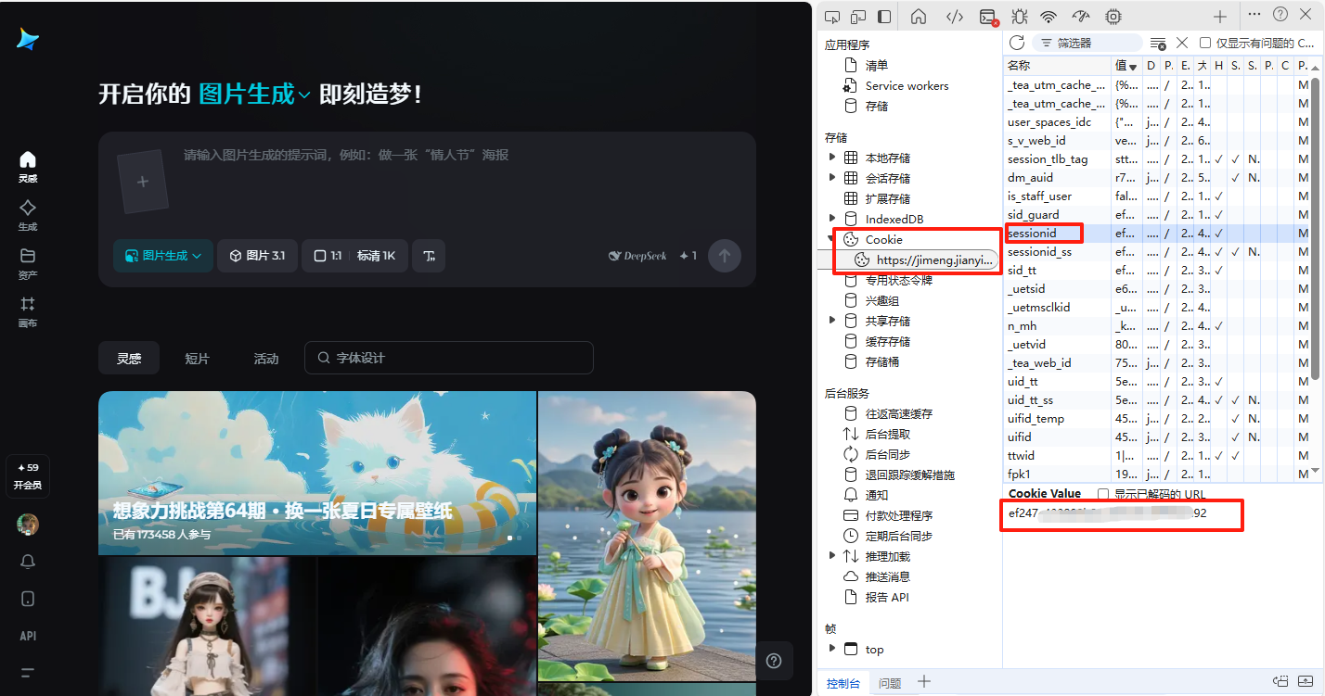Screen dimensions: 1325x696
Task: Open the 问题 drawer tab
Action: [x=890, y=683]
